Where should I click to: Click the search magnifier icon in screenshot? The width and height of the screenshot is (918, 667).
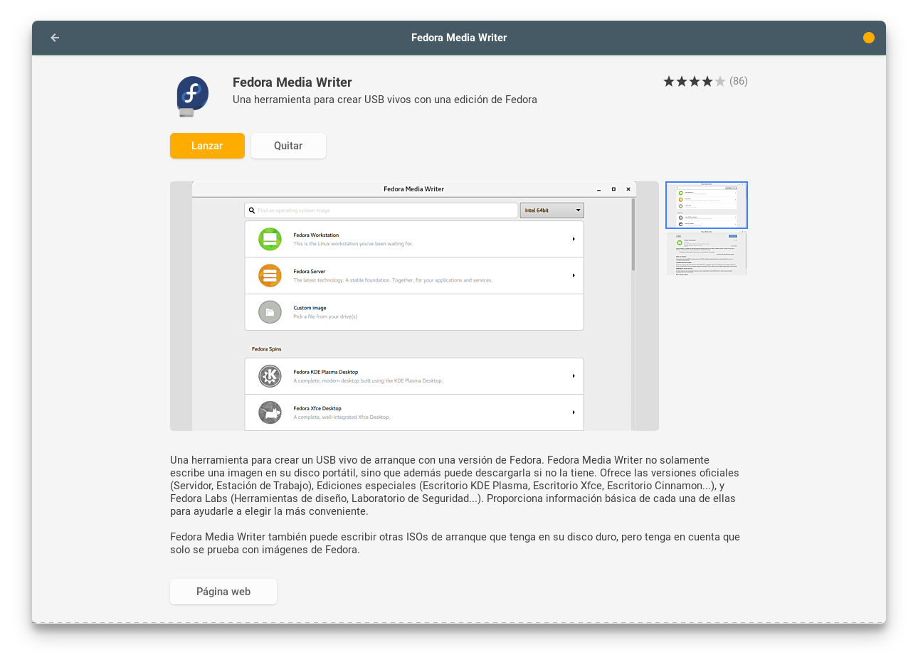[252, 210]
